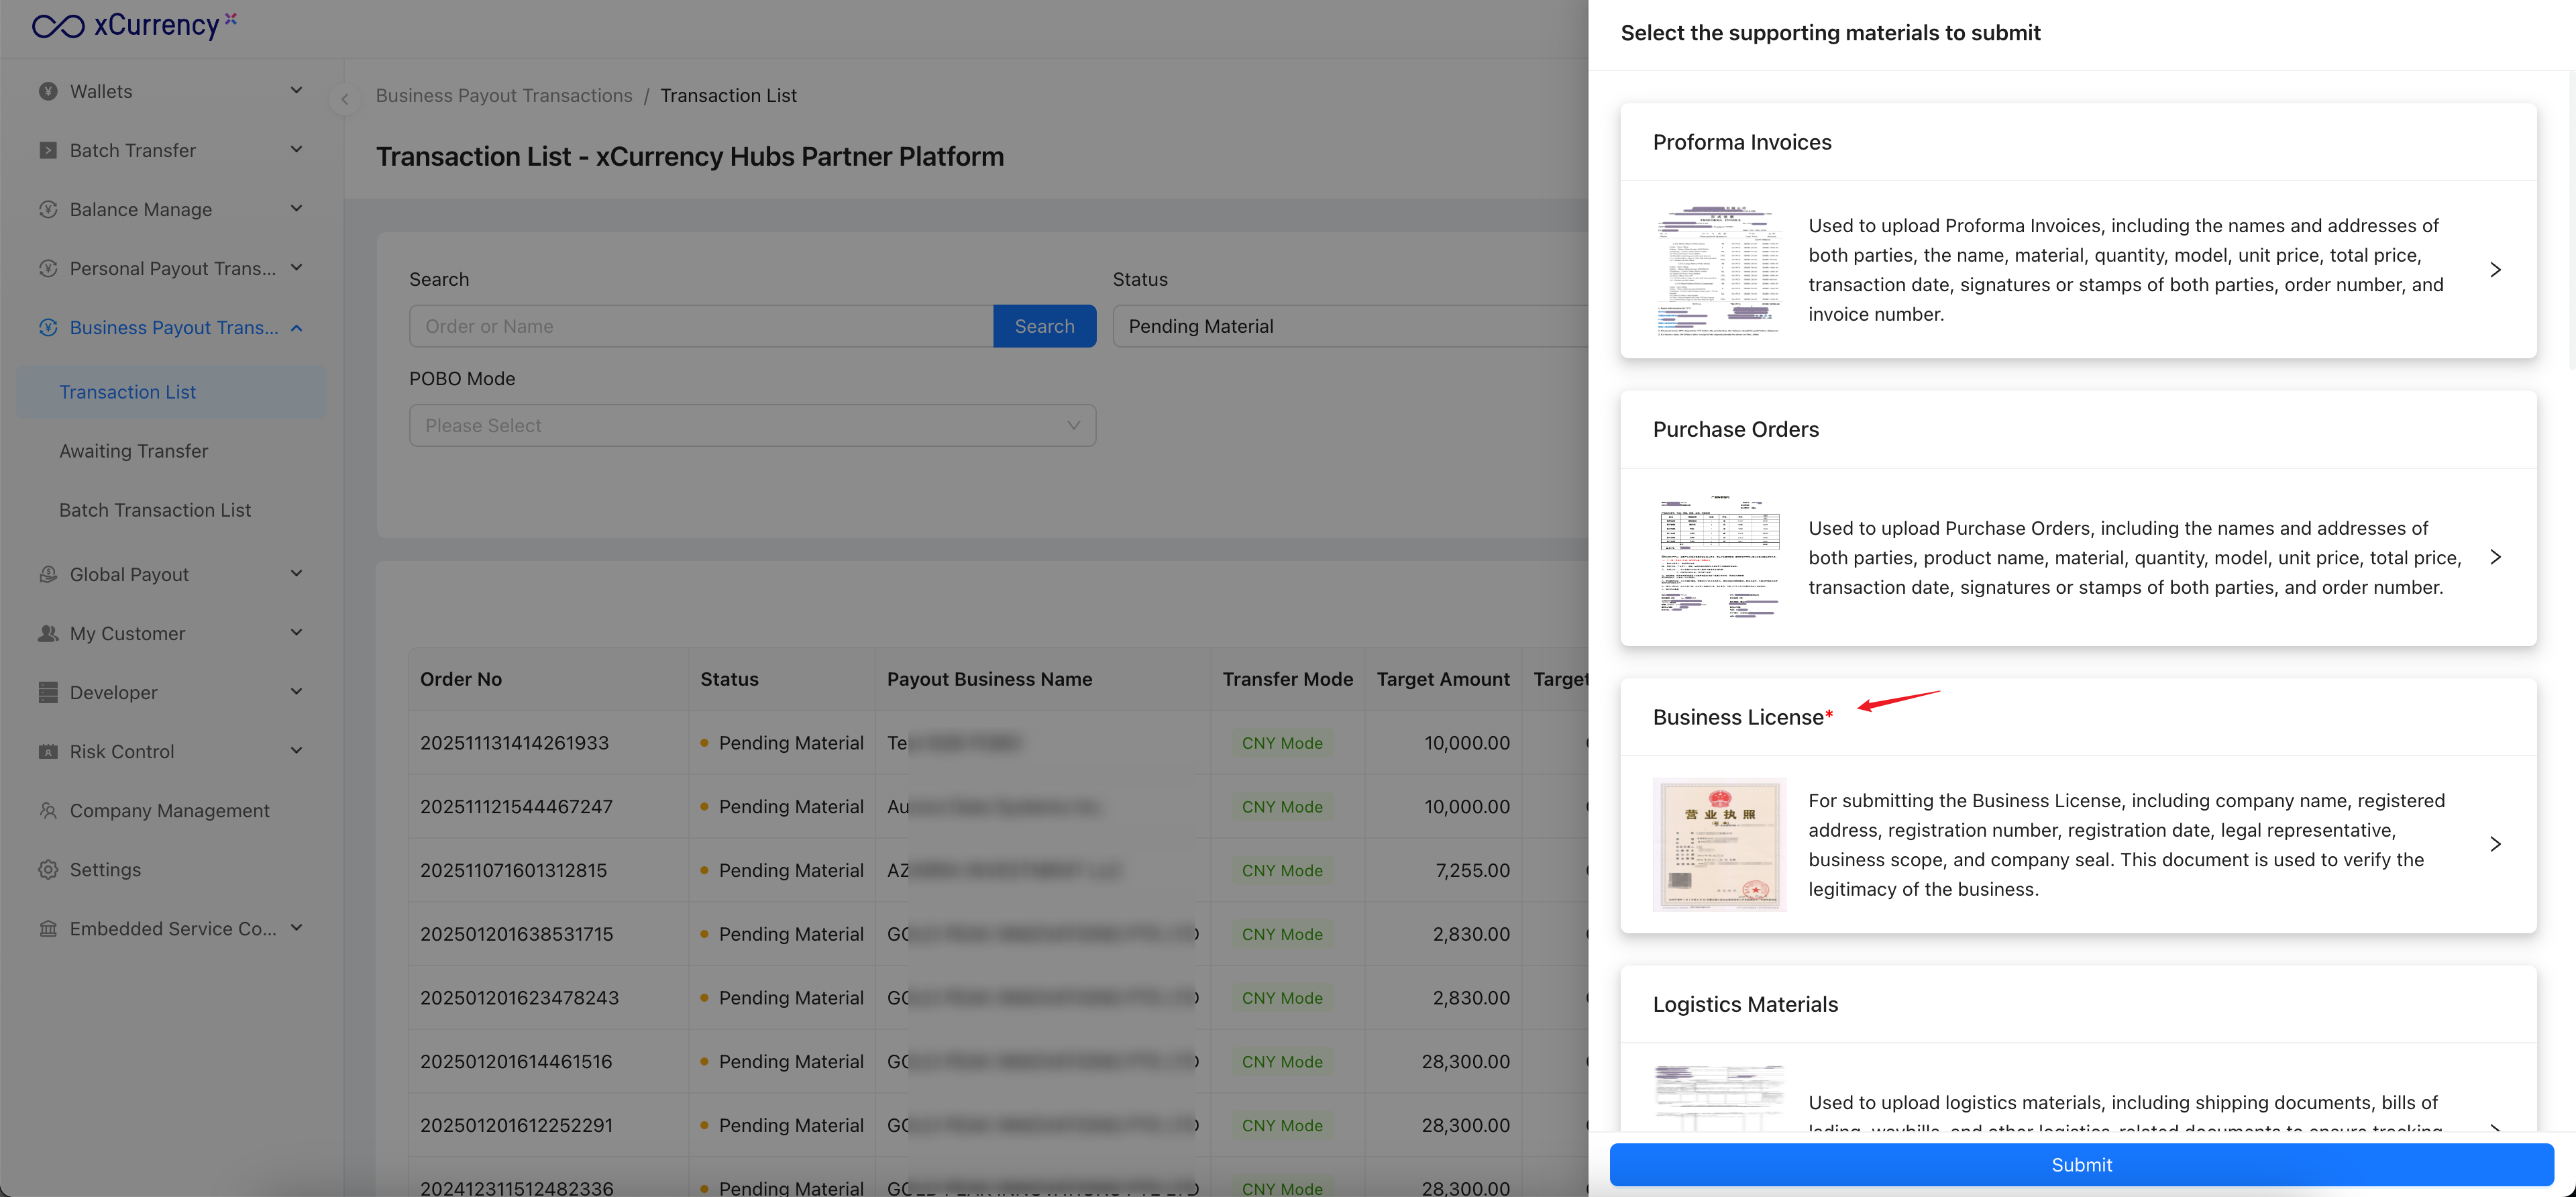Open the Awaiting Transfer menu item
The image size is (2576, 1197).
(x=133, y=451)
